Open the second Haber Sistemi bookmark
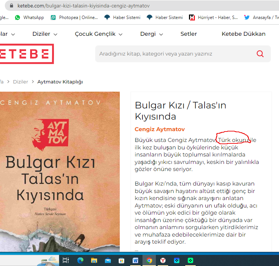 point(164,18)
